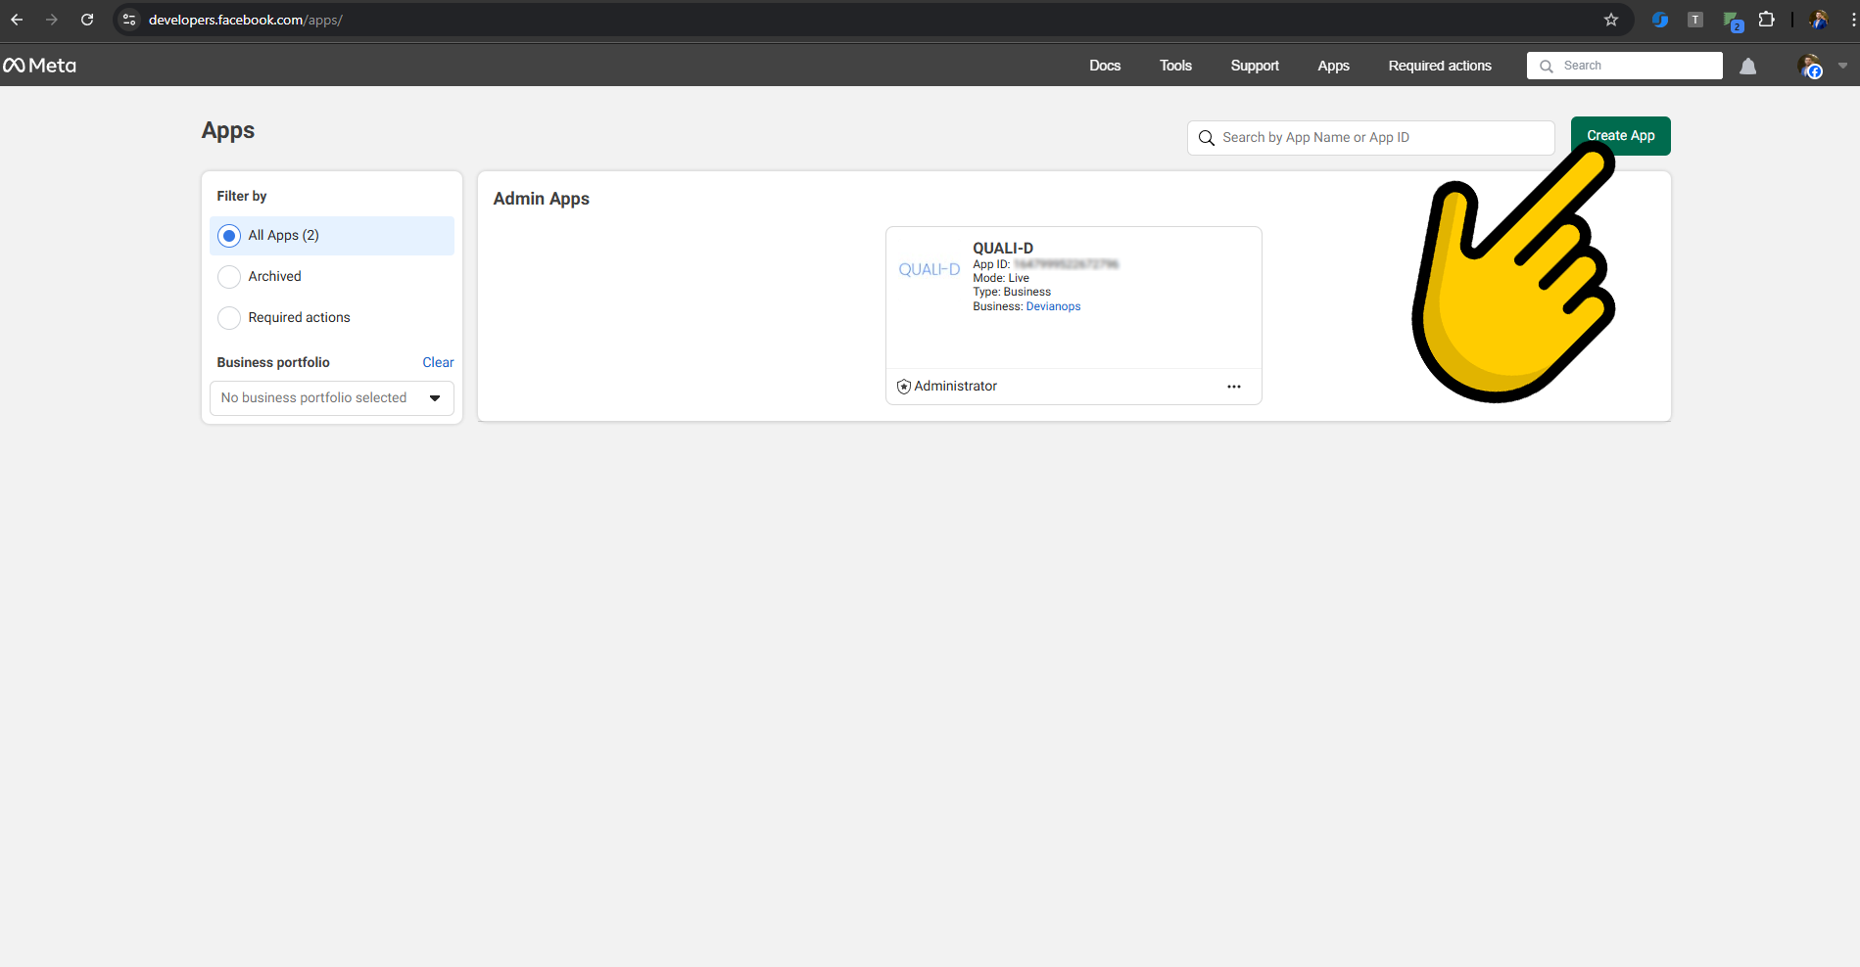1860x967 pixels.
Task: Bookmark the page with the star icon
Action: [1610, 19]
